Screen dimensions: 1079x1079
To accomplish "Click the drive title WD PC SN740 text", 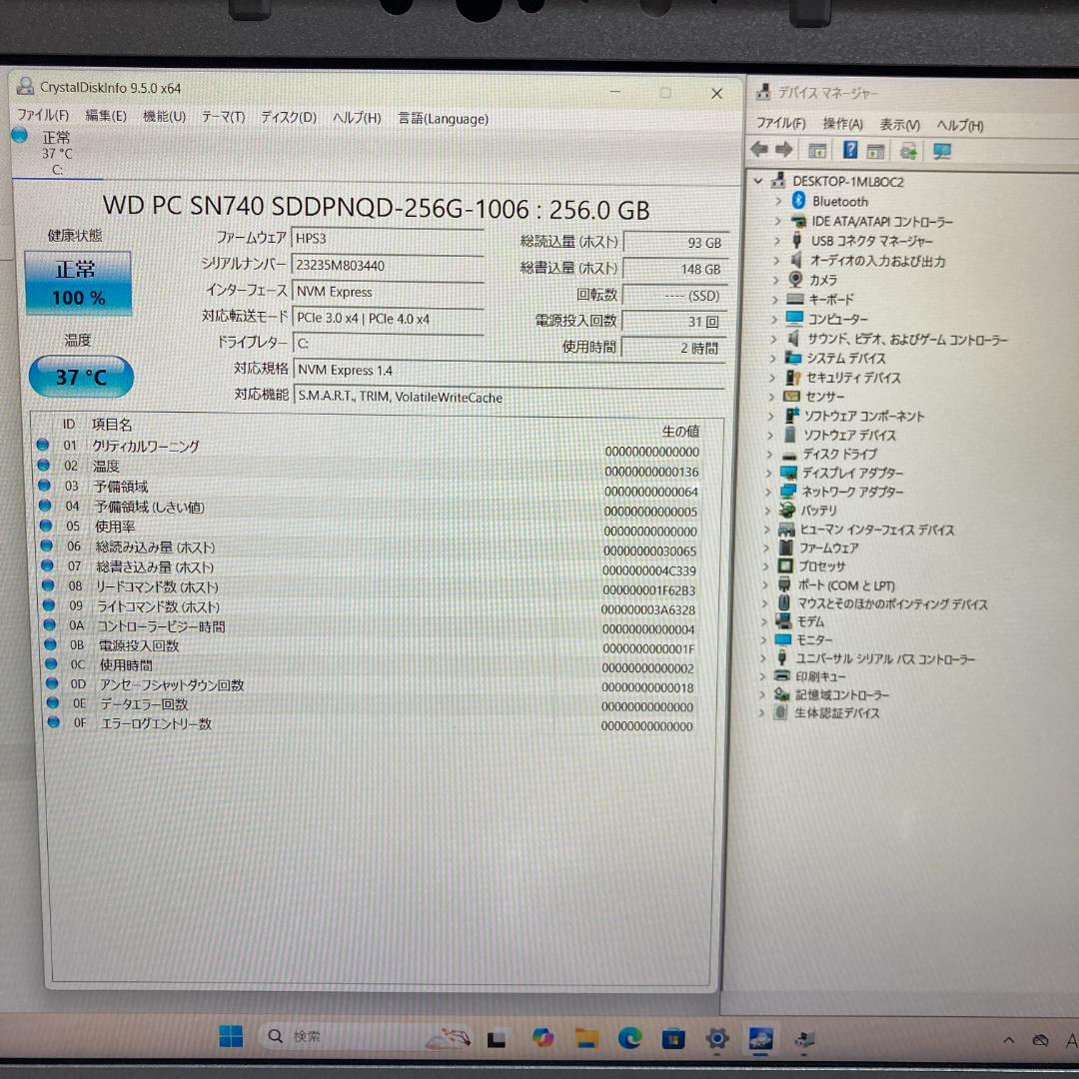I will click(x=376, y=207).
